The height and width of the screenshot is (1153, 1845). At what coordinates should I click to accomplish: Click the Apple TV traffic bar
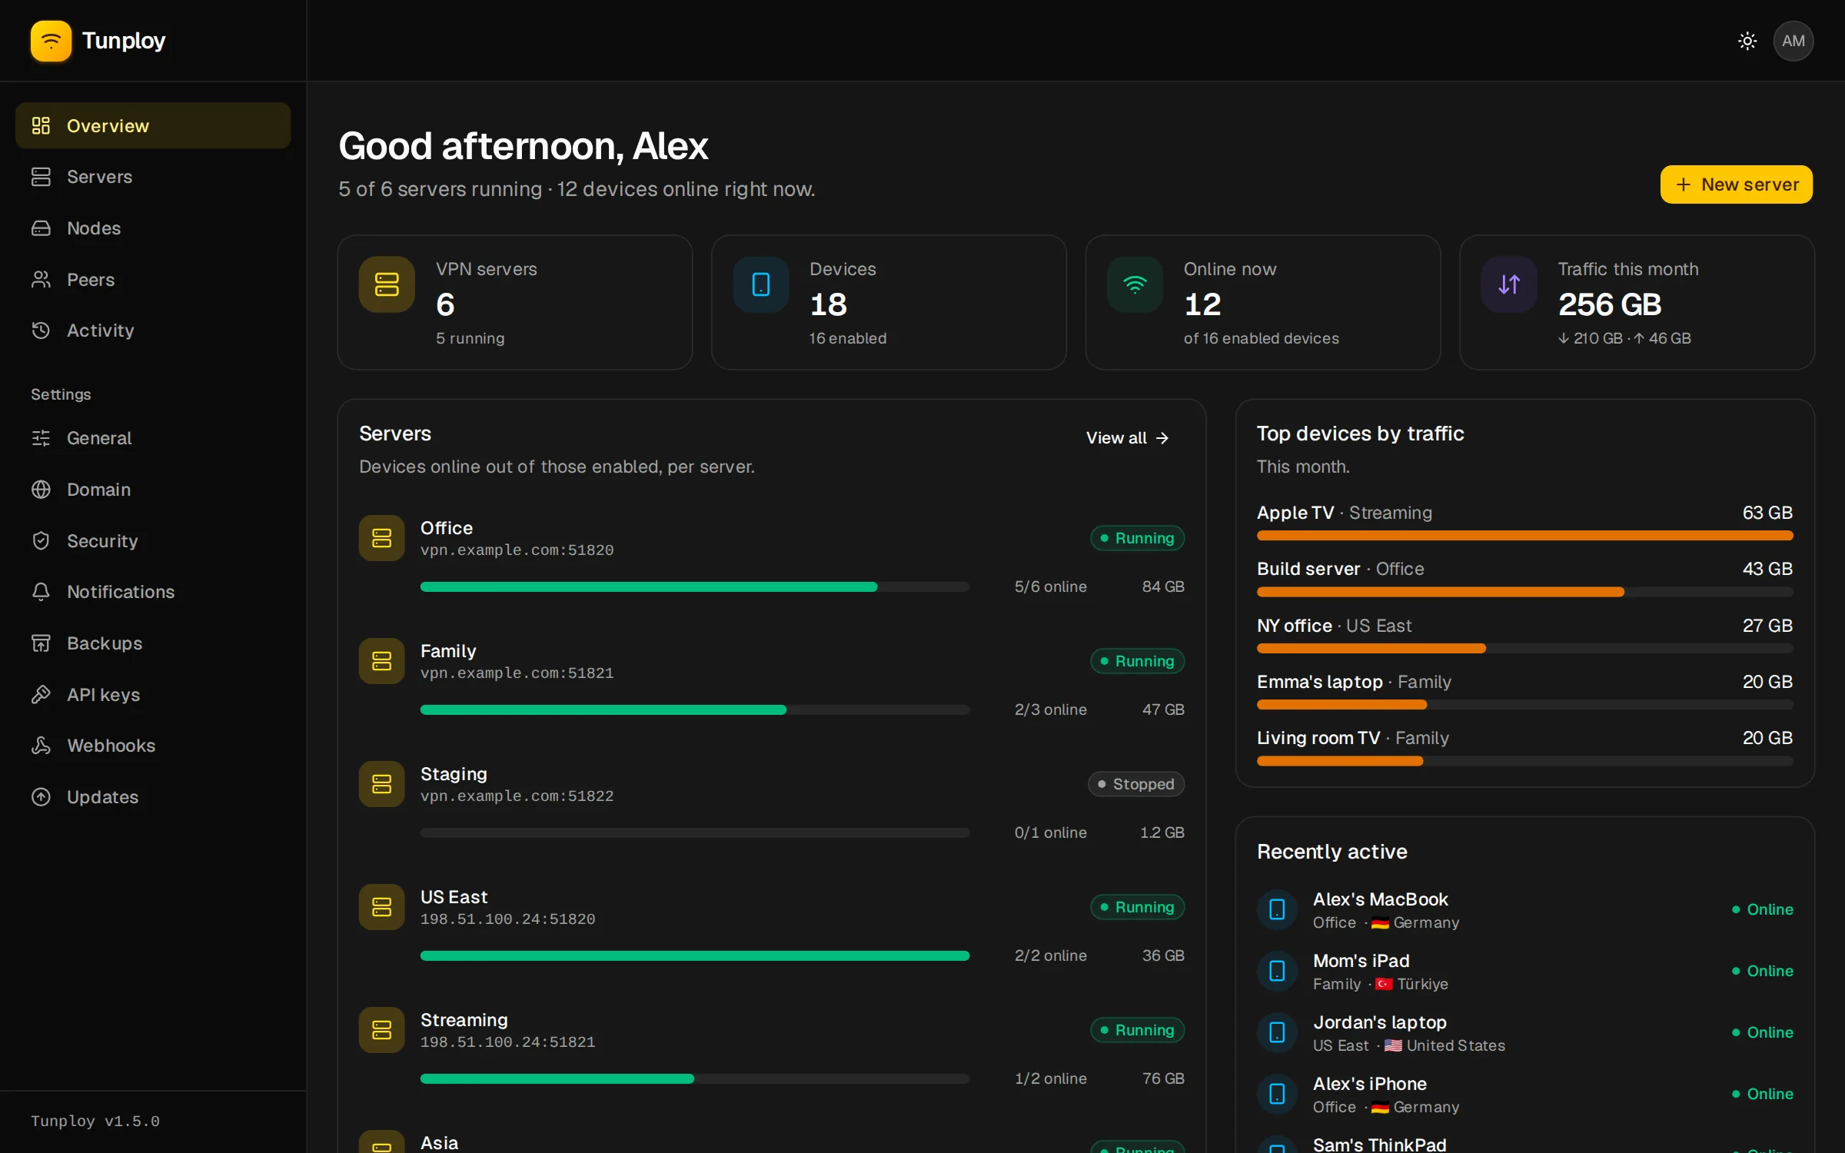1524,536
